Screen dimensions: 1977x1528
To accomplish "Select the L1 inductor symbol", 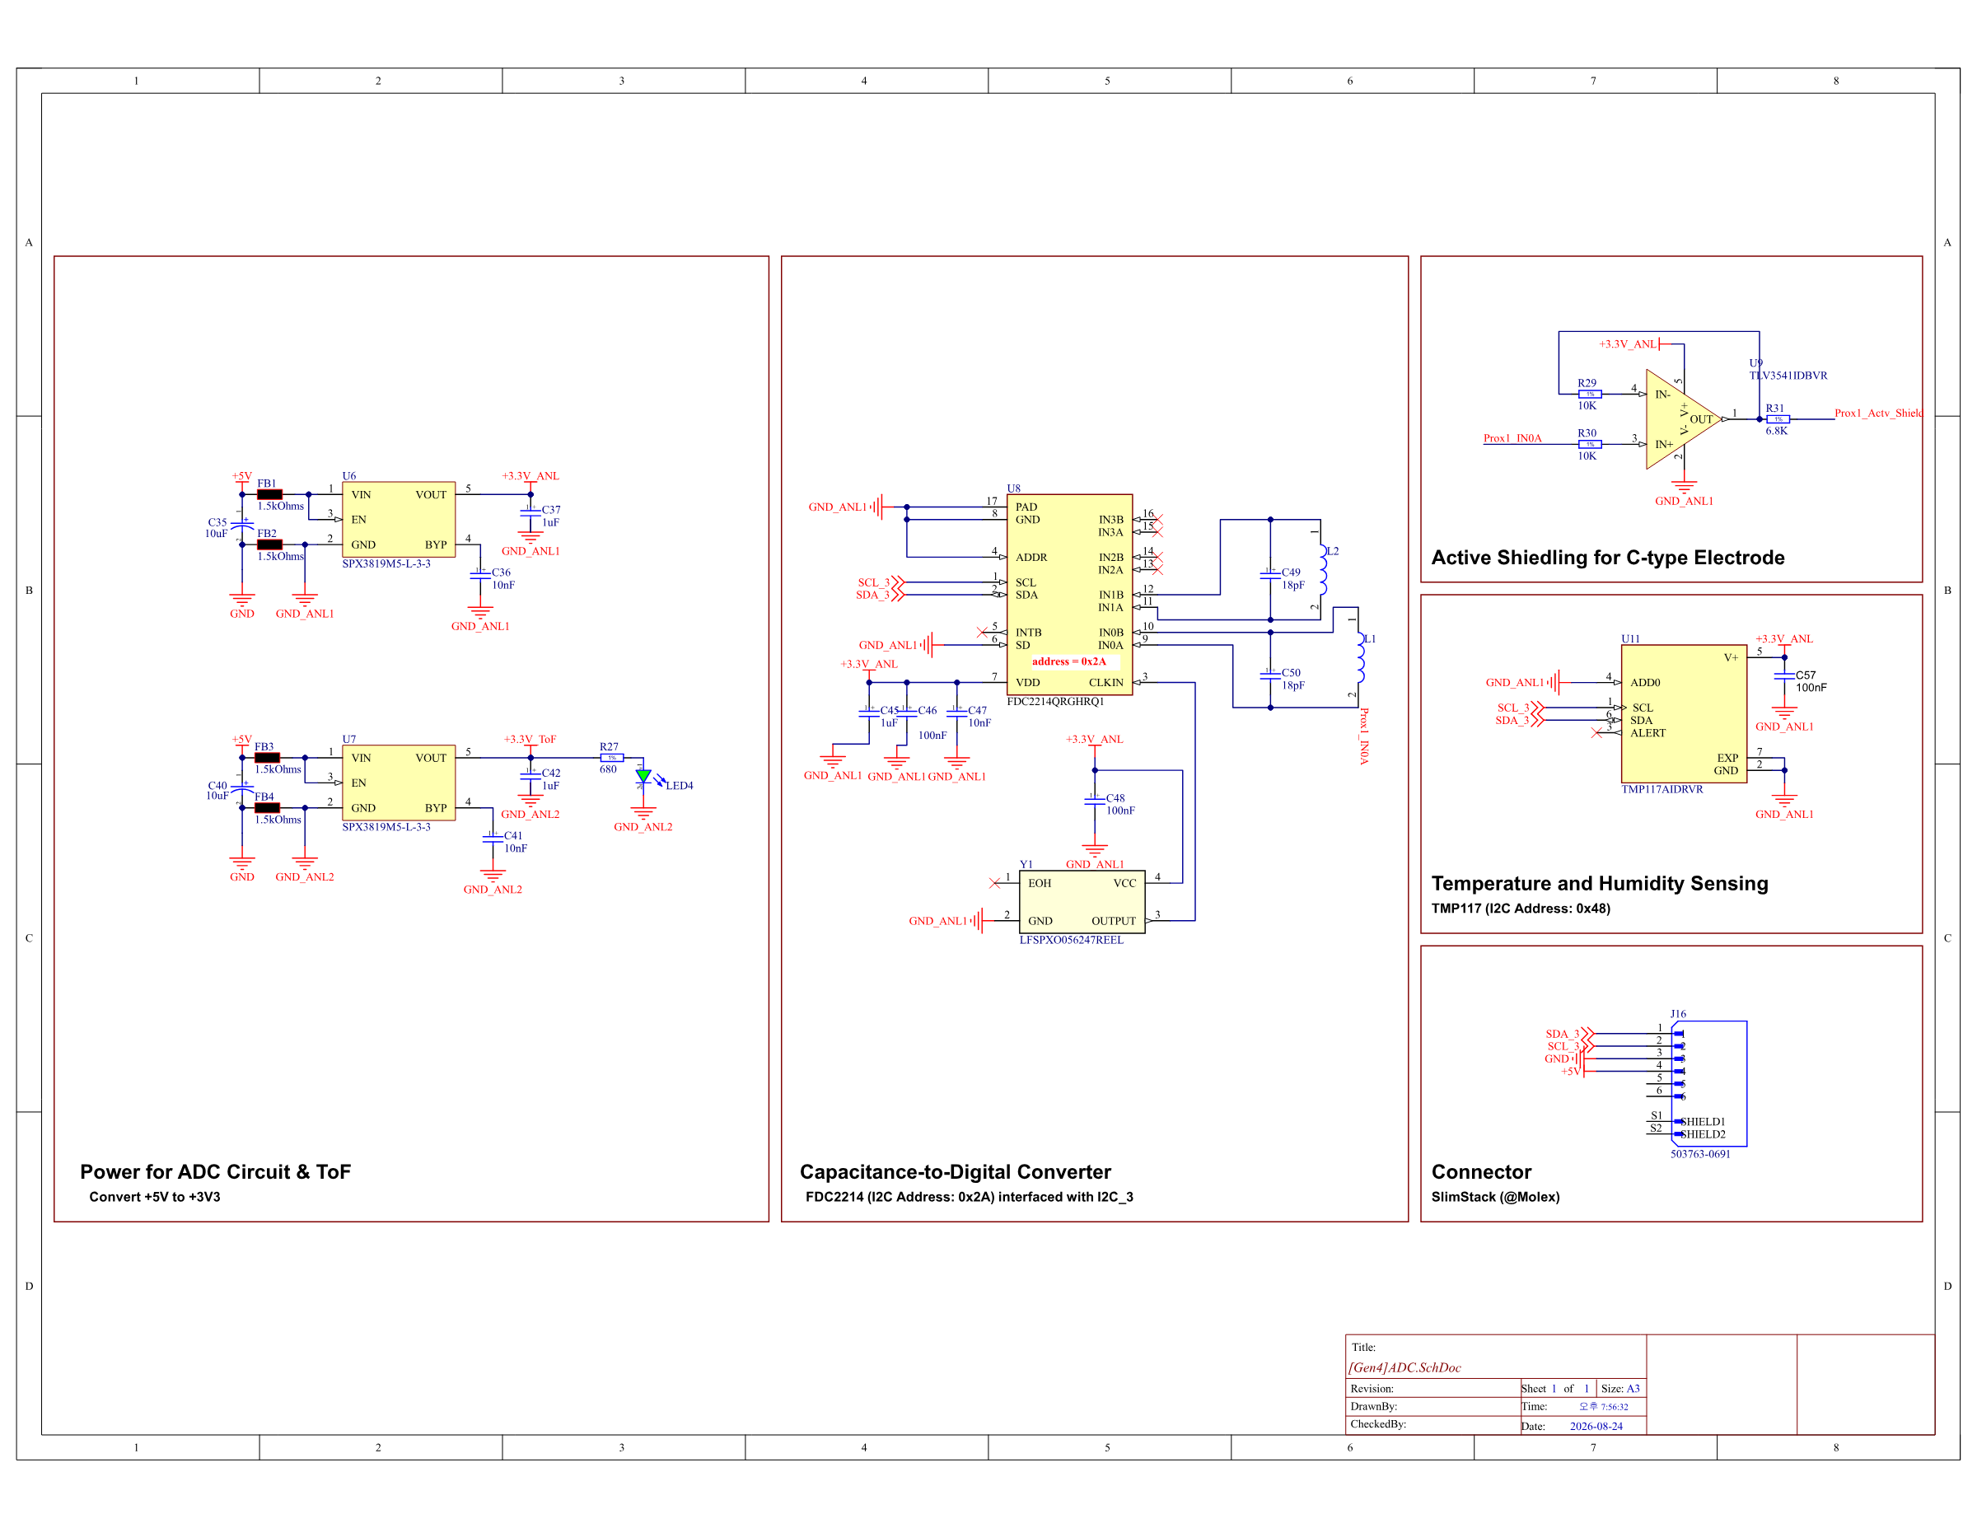I will [x=1361, y=657].
